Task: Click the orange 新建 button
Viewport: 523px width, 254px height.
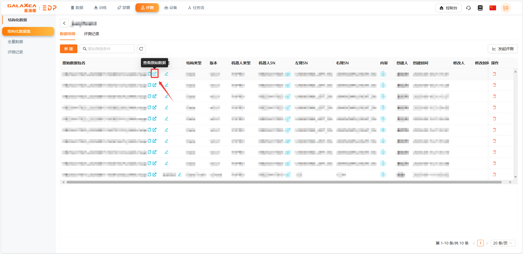Action: (69, 49)
